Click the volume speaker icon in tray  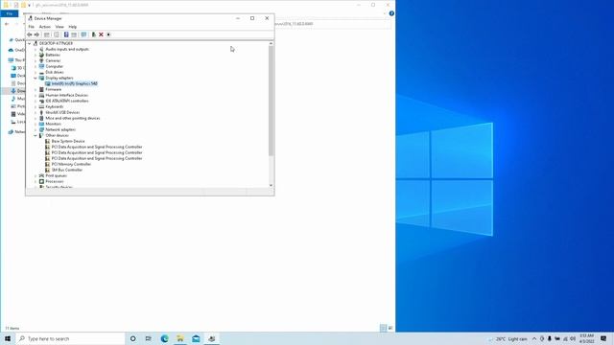pos(573,338)
